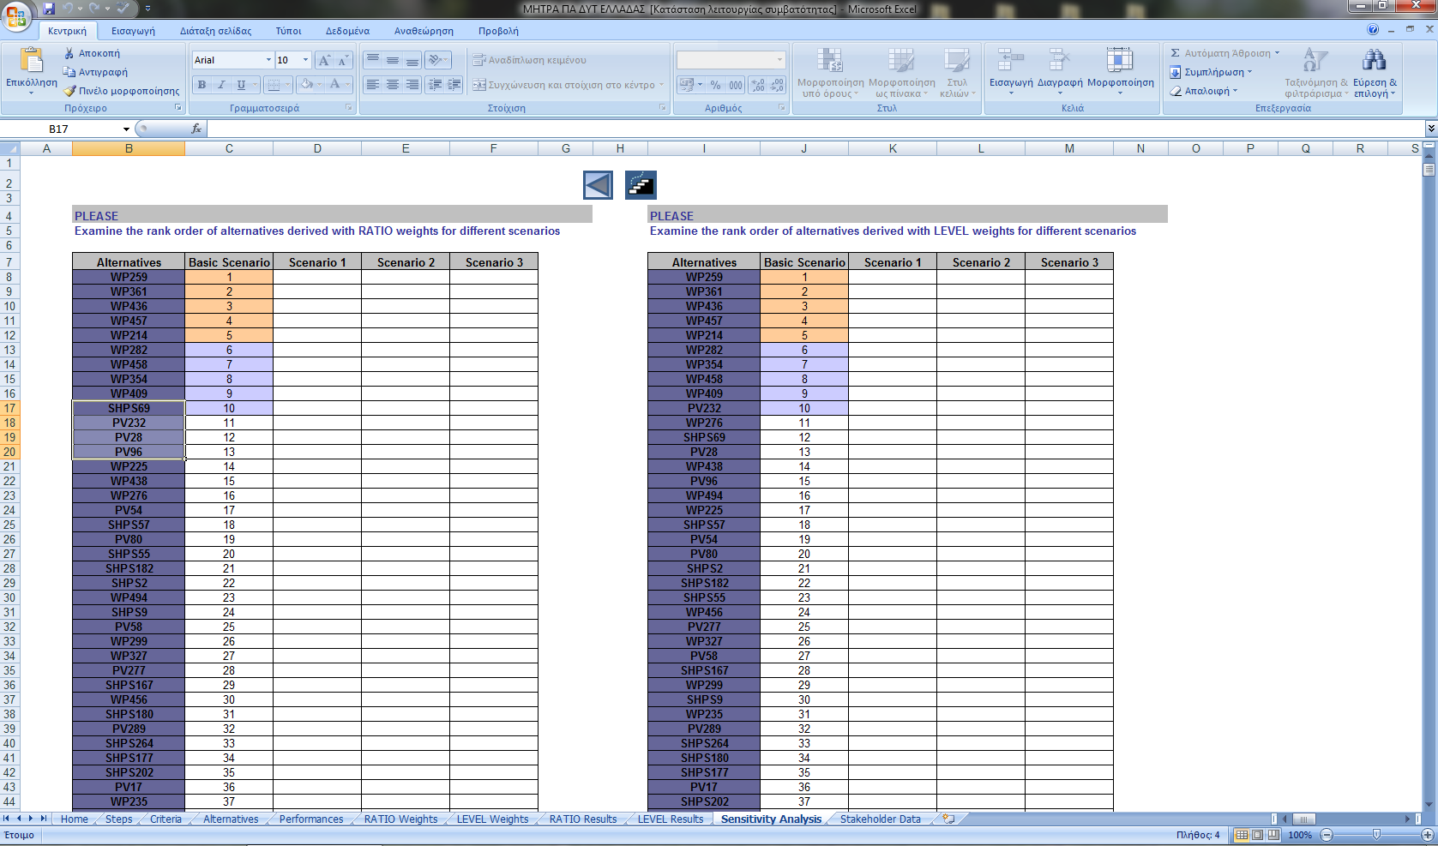Apply the accounting number format
The height and width of the screenshot is (846, 1438).
point(686,85)
